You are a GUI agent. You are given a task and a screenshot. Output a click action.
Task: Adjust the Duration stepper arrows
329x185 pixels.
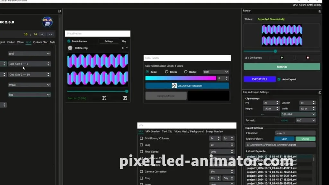[314, 102]
